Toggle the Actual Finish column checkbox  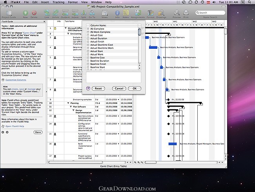point(88,42)
